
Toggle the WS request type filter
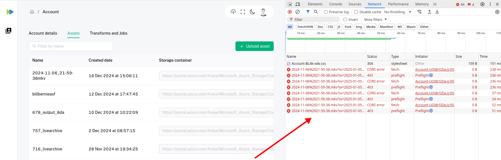point(400,27)
